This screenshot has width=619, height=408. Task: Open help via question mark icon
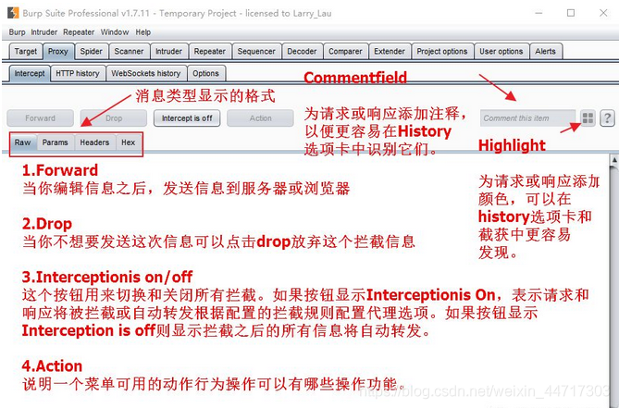(x=607, y=118)
